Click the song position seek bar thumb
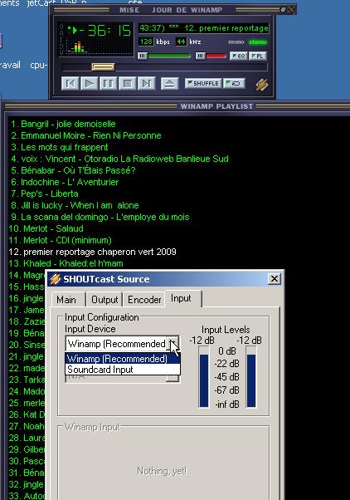 103,67
